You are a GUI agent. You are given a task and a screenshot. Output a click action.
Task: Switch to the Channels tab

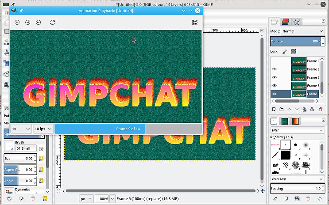point(285,21)
